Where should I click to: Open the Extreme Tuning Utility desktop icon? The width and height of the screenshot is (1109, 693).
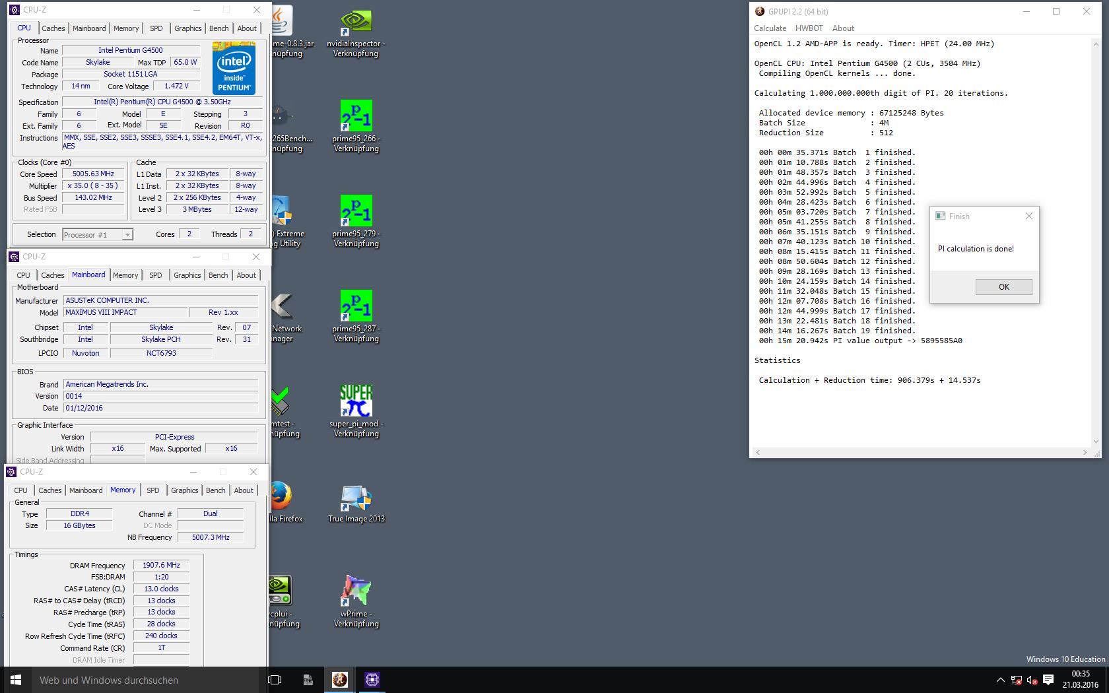click(x=286, y=222)
